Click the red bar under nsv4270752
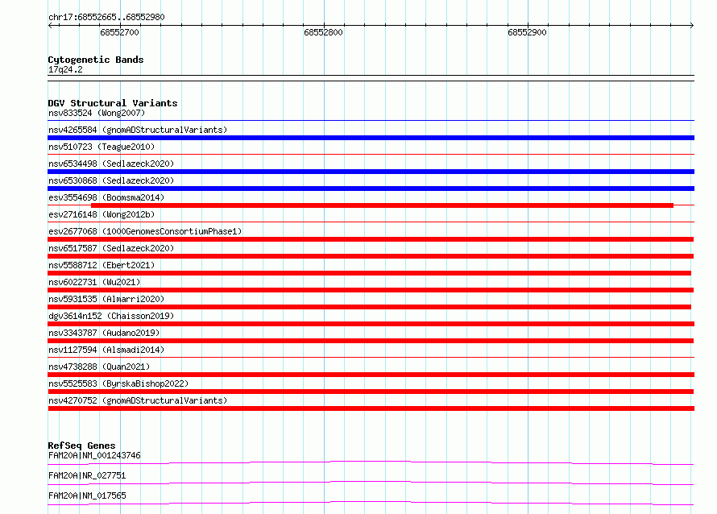 tap(371, 408)
